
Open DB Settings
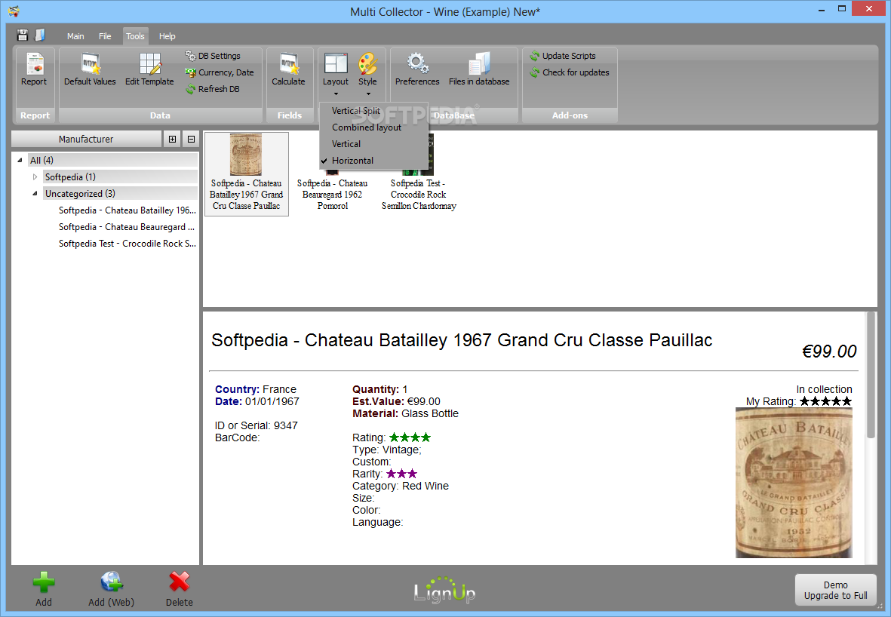213,56
